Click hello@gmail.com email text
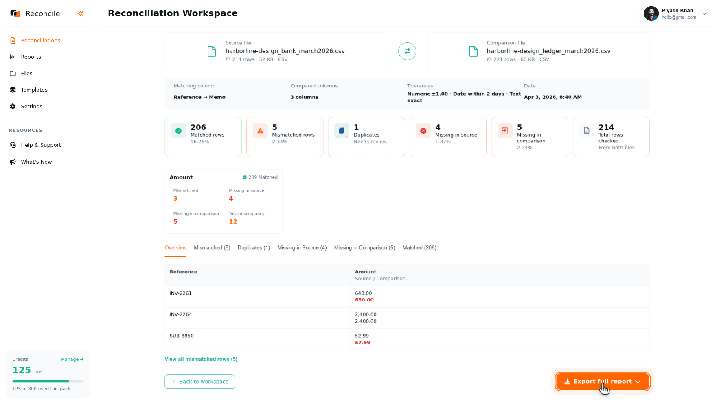This screenshot has width=719, height=404. tap(679, 17)
